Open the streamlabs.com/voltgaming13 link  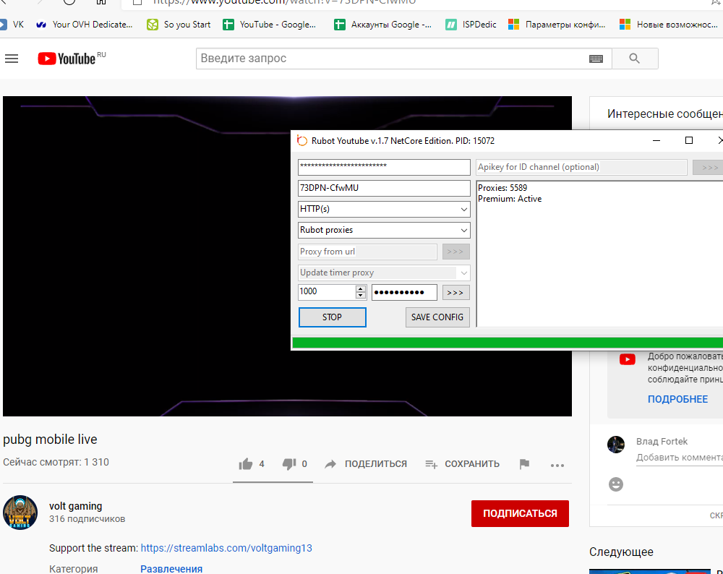coord(226,548)
